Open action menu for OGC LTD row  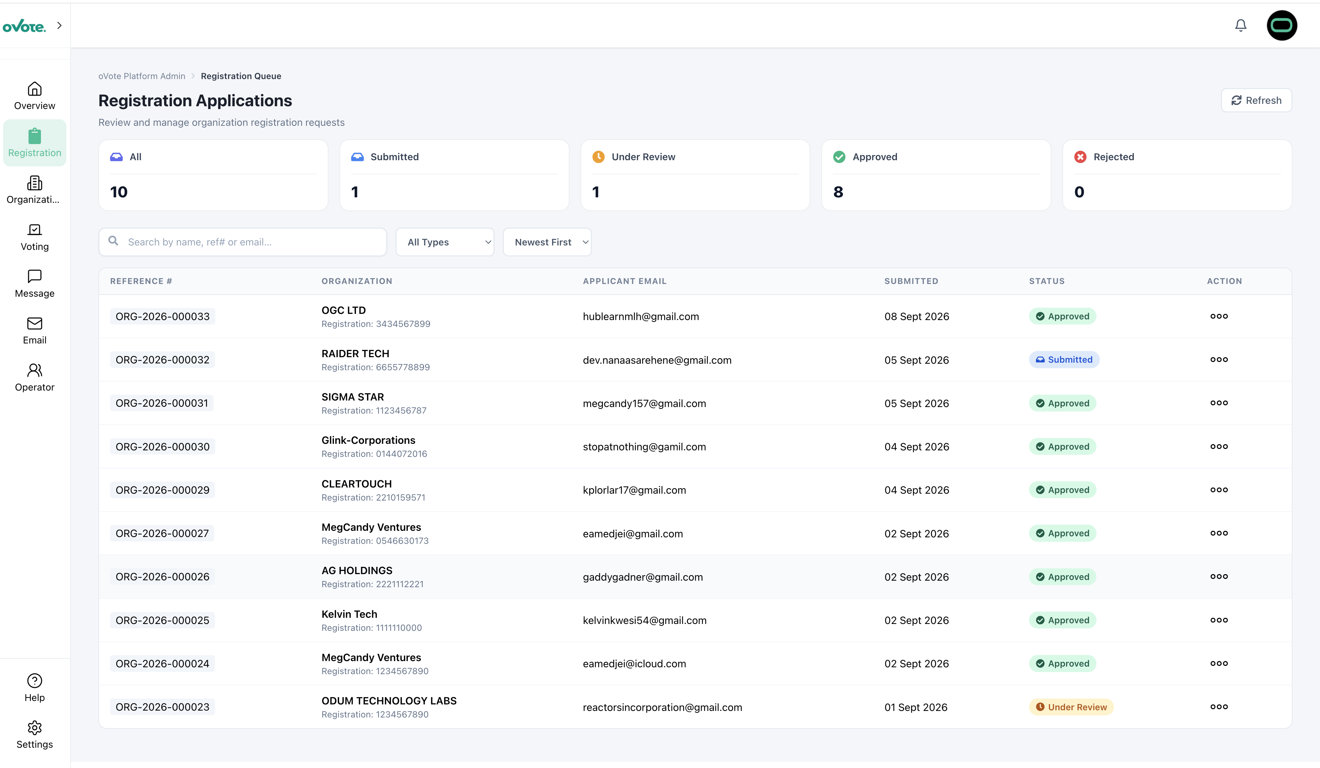pos(1219,316)
